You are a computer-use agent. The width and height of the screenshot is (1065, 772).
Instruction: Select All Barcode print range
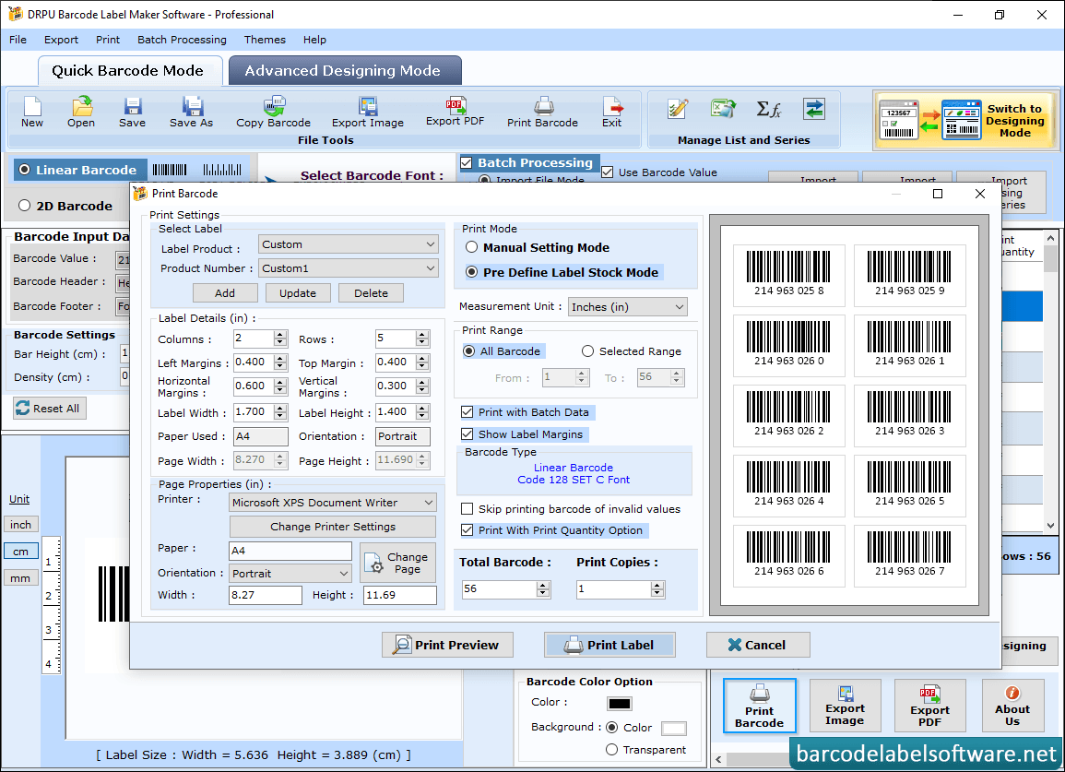(x=468, y=351)
